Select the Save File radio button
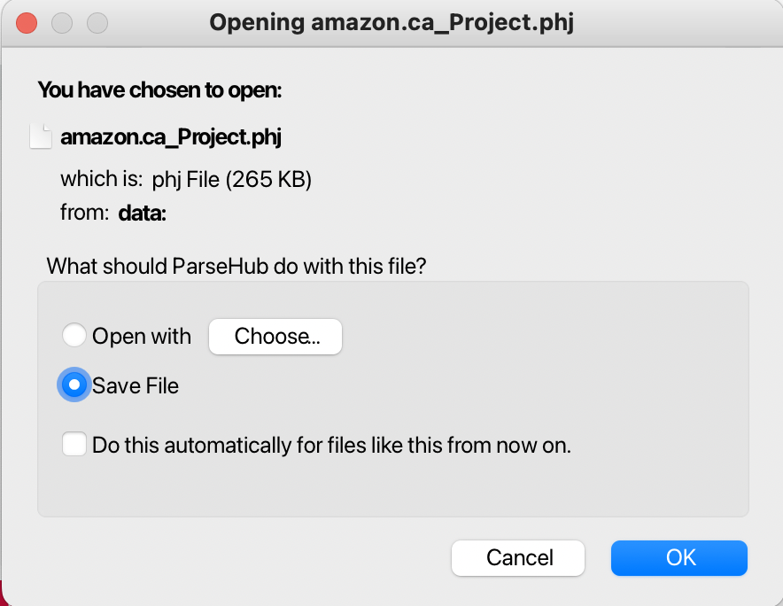Screen dimensions: 783x606 74,385
